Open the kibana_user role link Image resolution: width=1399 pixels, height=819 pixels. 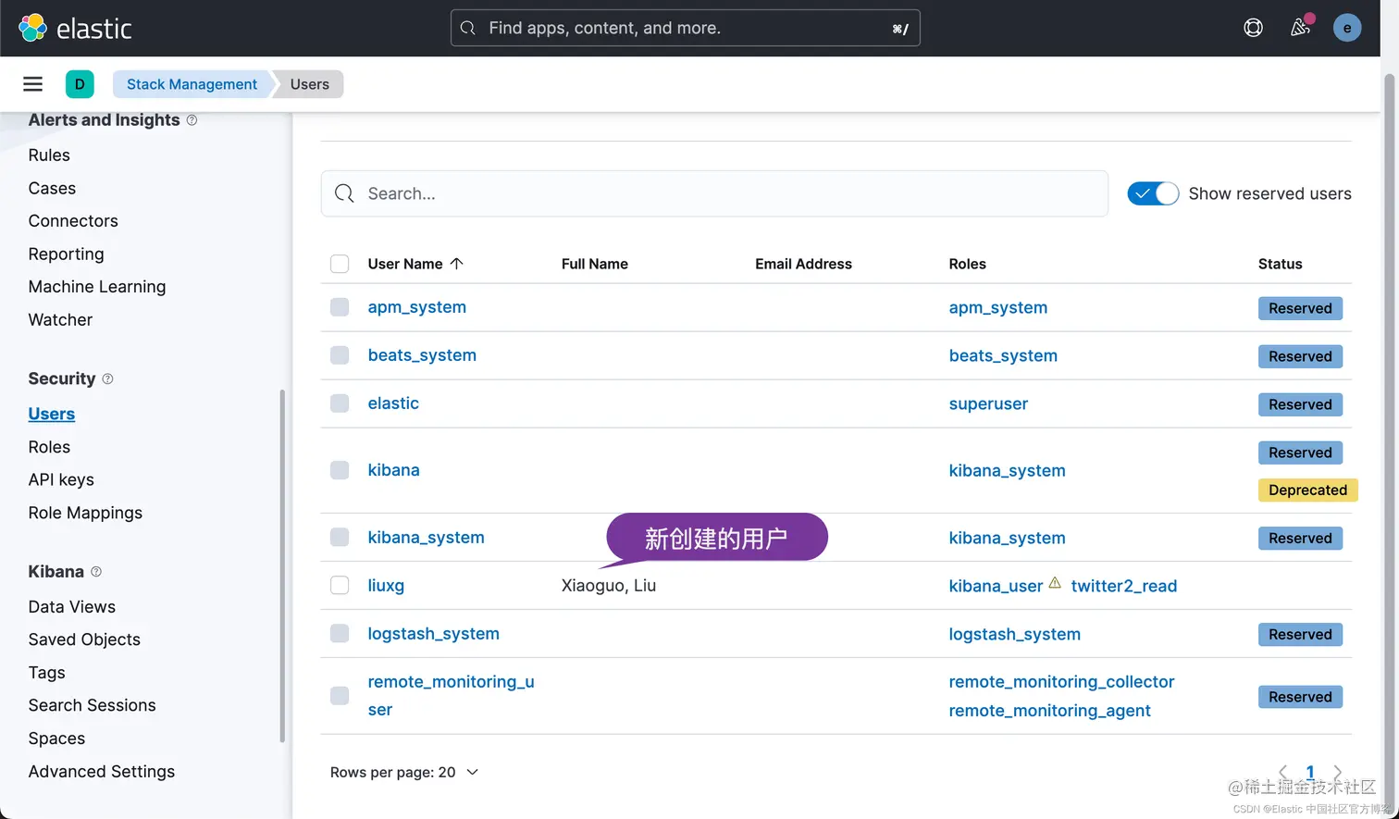pos(996,586)
